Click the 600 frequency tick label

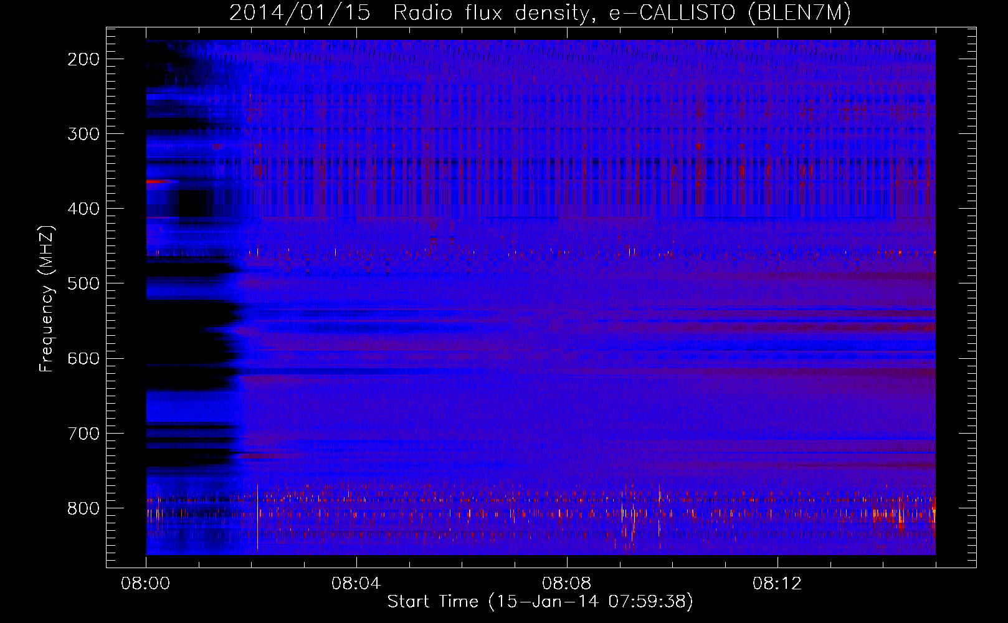click(83, 358)
